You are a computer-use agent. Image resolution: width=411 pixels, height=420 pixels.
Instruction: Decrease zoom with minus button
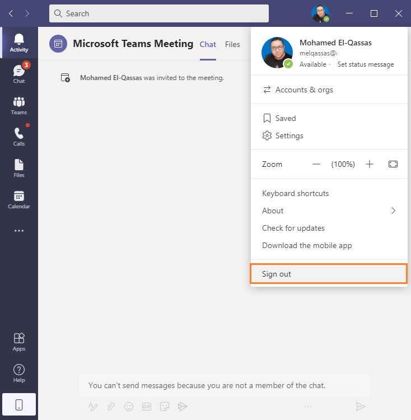pyautogui.click(x=316, y=164)
